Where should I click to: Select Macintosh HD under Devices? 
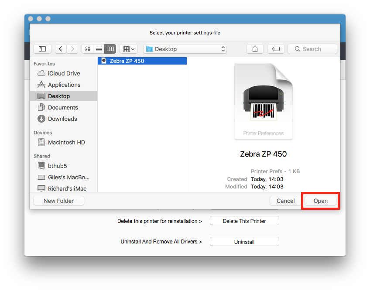pyautogui.click(x=63, y=142)
